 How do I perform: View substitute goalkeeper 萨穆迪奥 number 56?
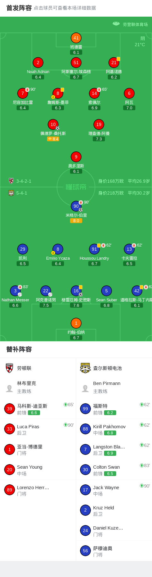point(114,551)
